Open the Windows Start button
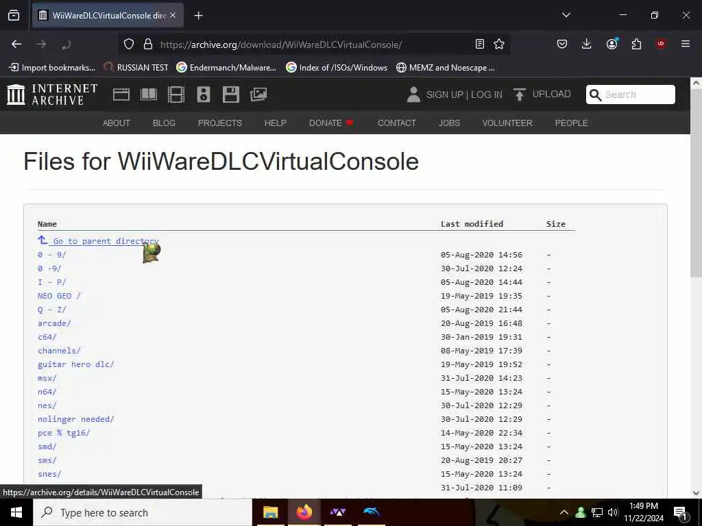 (x=16, y=512)
